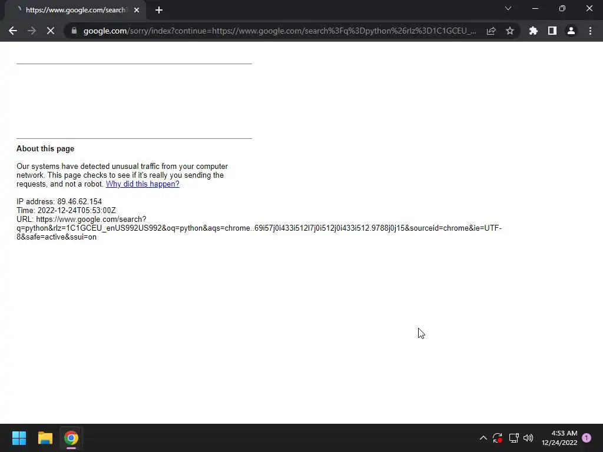Open a new tab
This screenshot has width=603, height=452.
tap(159, 10)
